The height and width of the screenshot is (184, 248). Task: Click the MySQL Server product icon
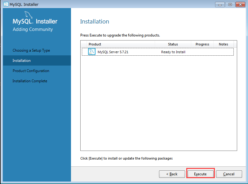tap(91, 52)
